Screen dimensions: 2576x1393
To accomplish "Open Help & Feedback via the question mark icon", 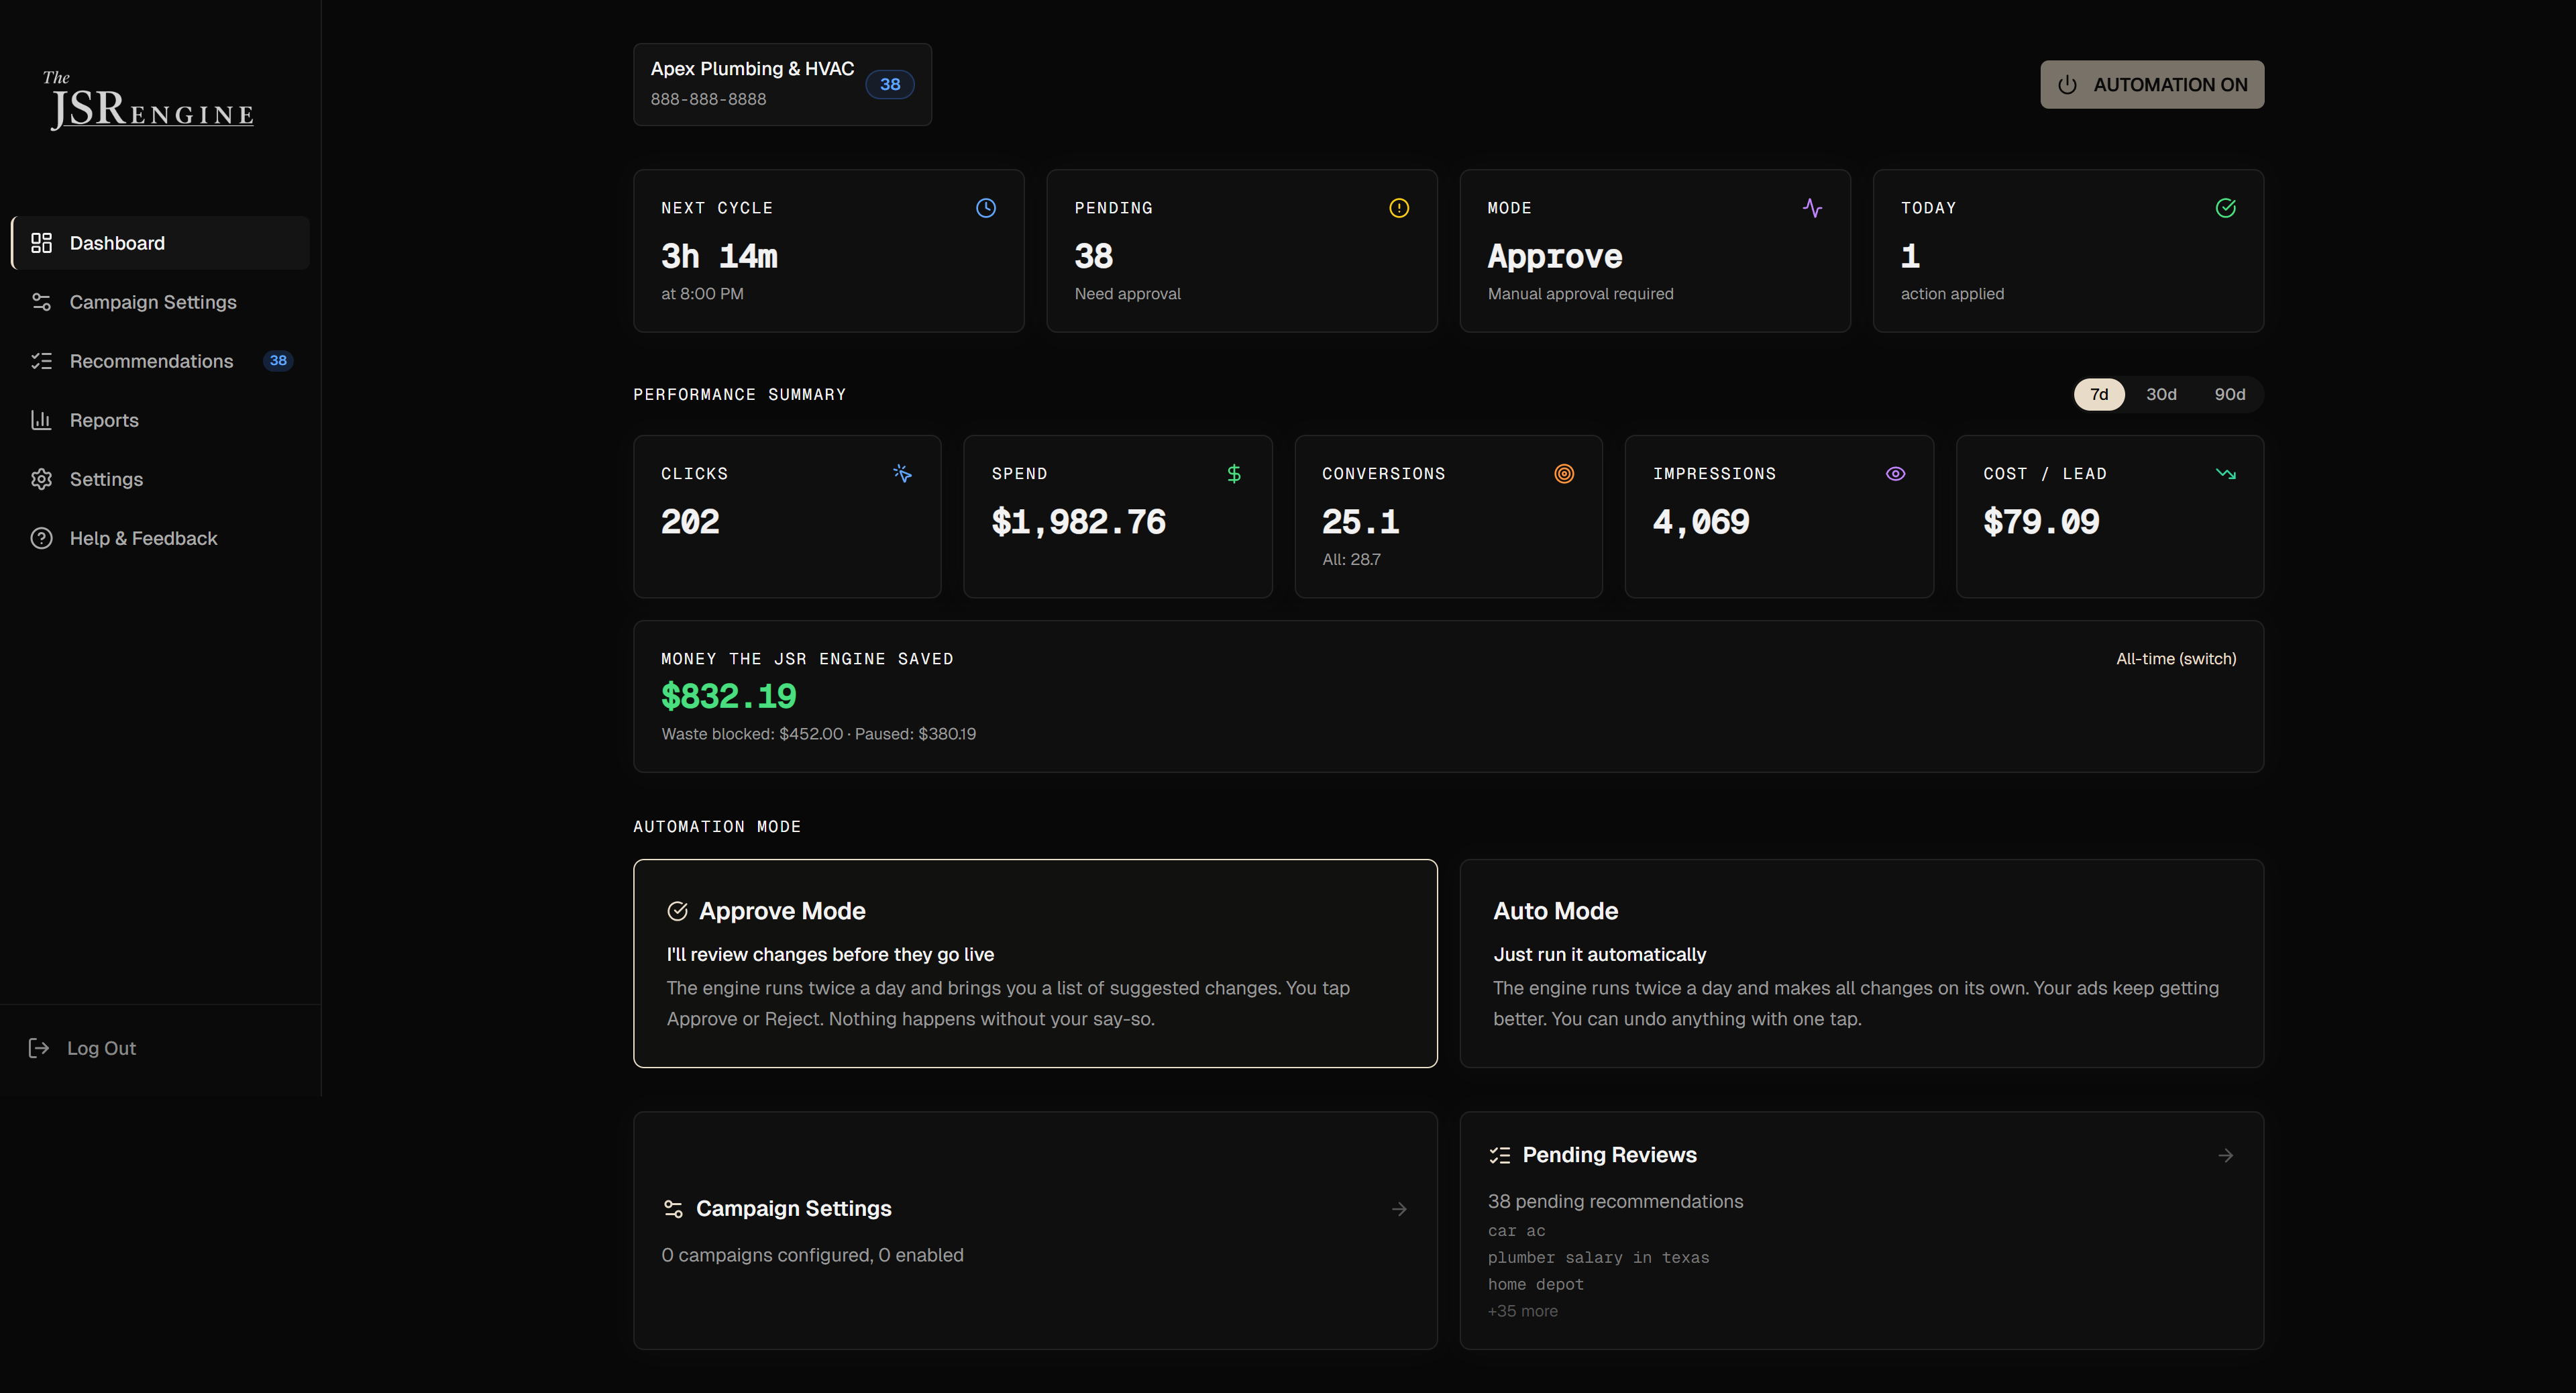I will pos(41,538).
